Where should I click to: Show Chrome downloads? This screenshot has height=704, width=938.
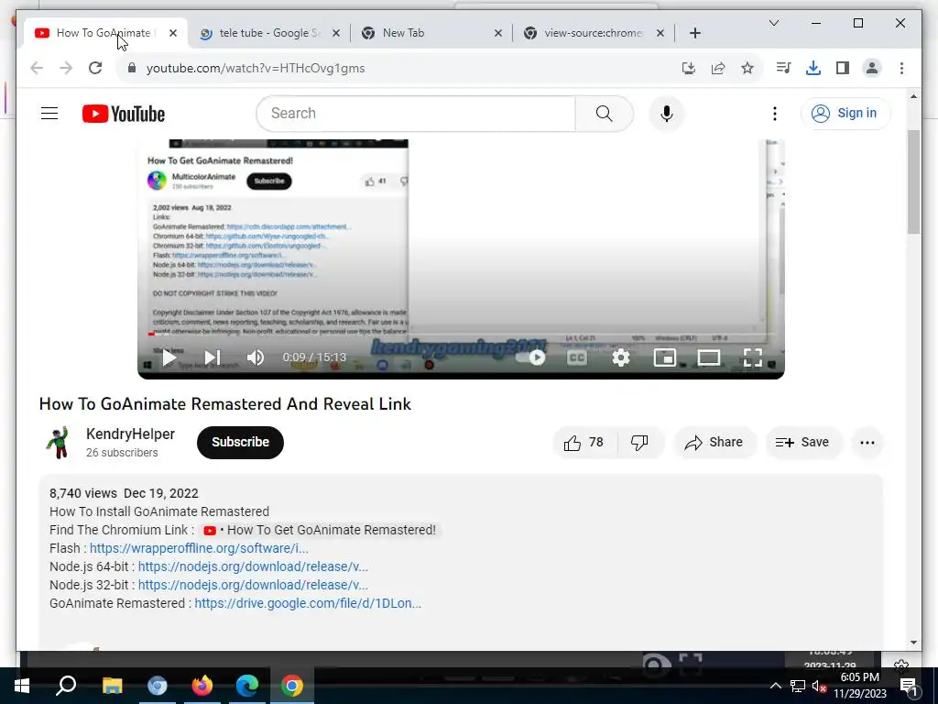click(x=813, y=68)
